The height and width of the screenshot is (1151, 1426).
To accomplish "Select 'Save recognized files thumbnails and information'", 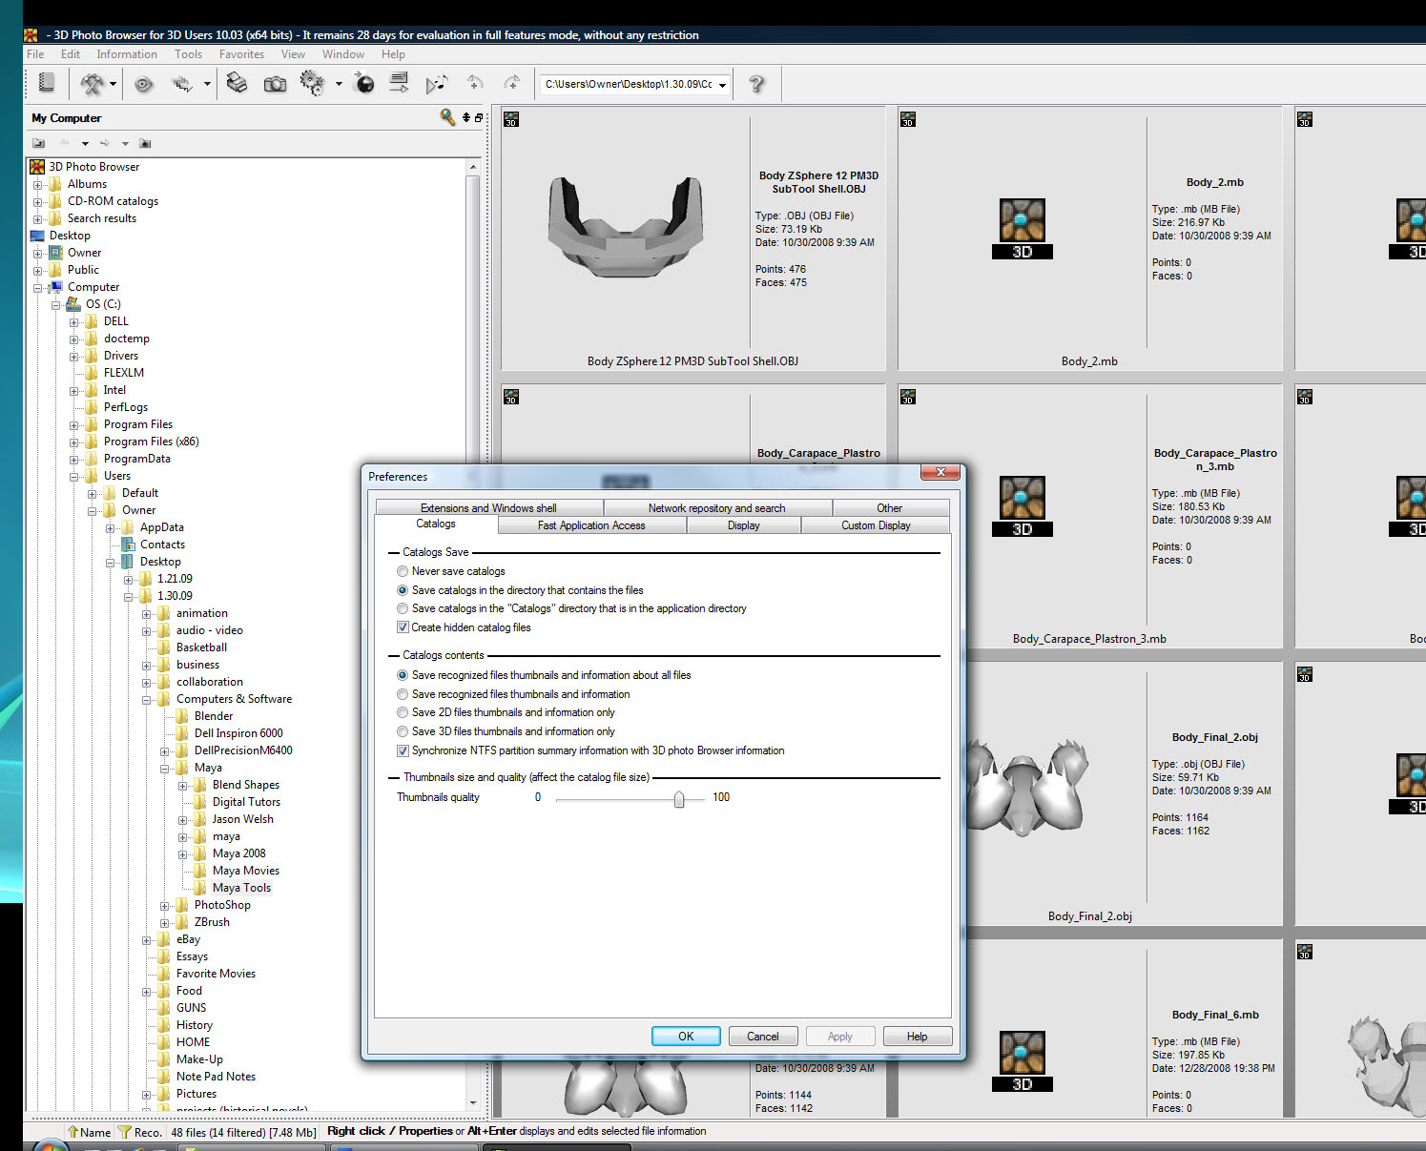I will [403, 694].
